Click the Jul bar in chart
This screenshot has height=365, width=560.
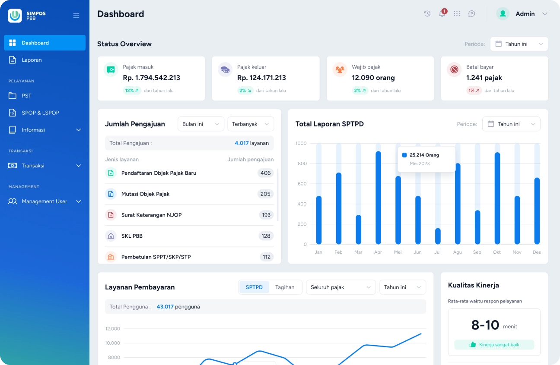(x=438, y=236)
